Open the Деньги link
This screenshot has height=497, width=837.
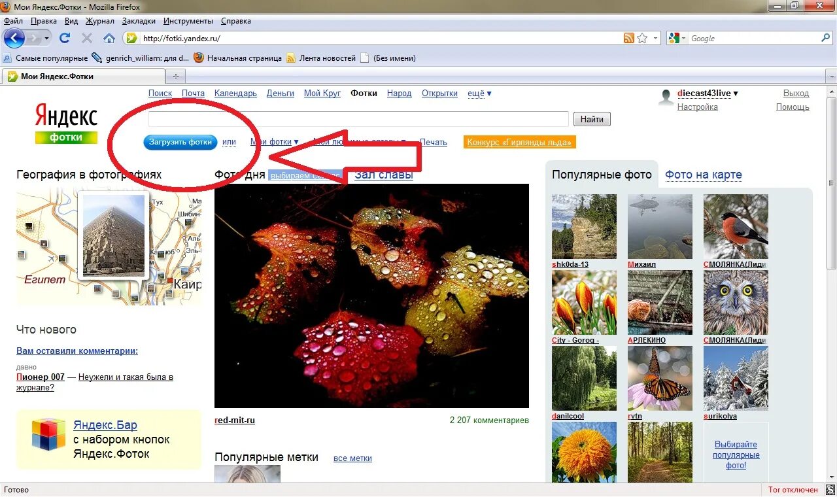[x=281, y=93]
